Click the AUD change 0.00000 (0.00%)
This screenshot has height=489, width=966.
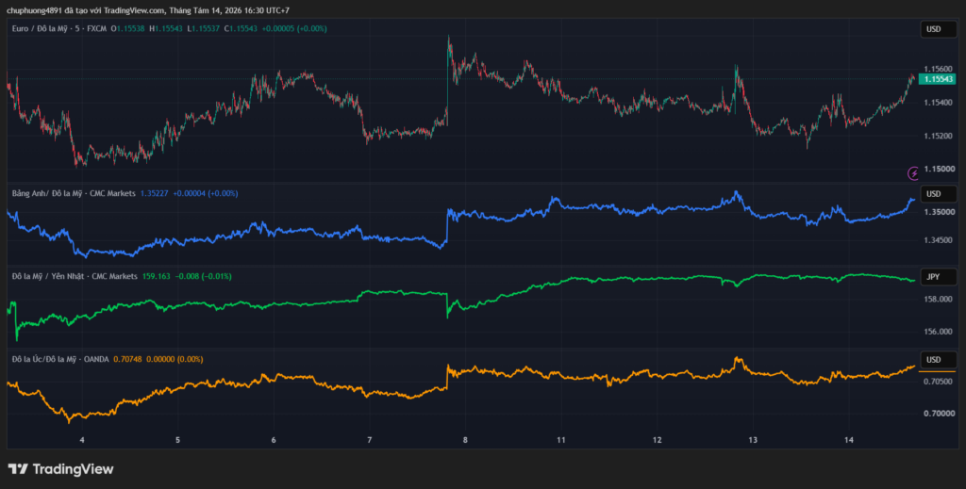click(175, 359)
